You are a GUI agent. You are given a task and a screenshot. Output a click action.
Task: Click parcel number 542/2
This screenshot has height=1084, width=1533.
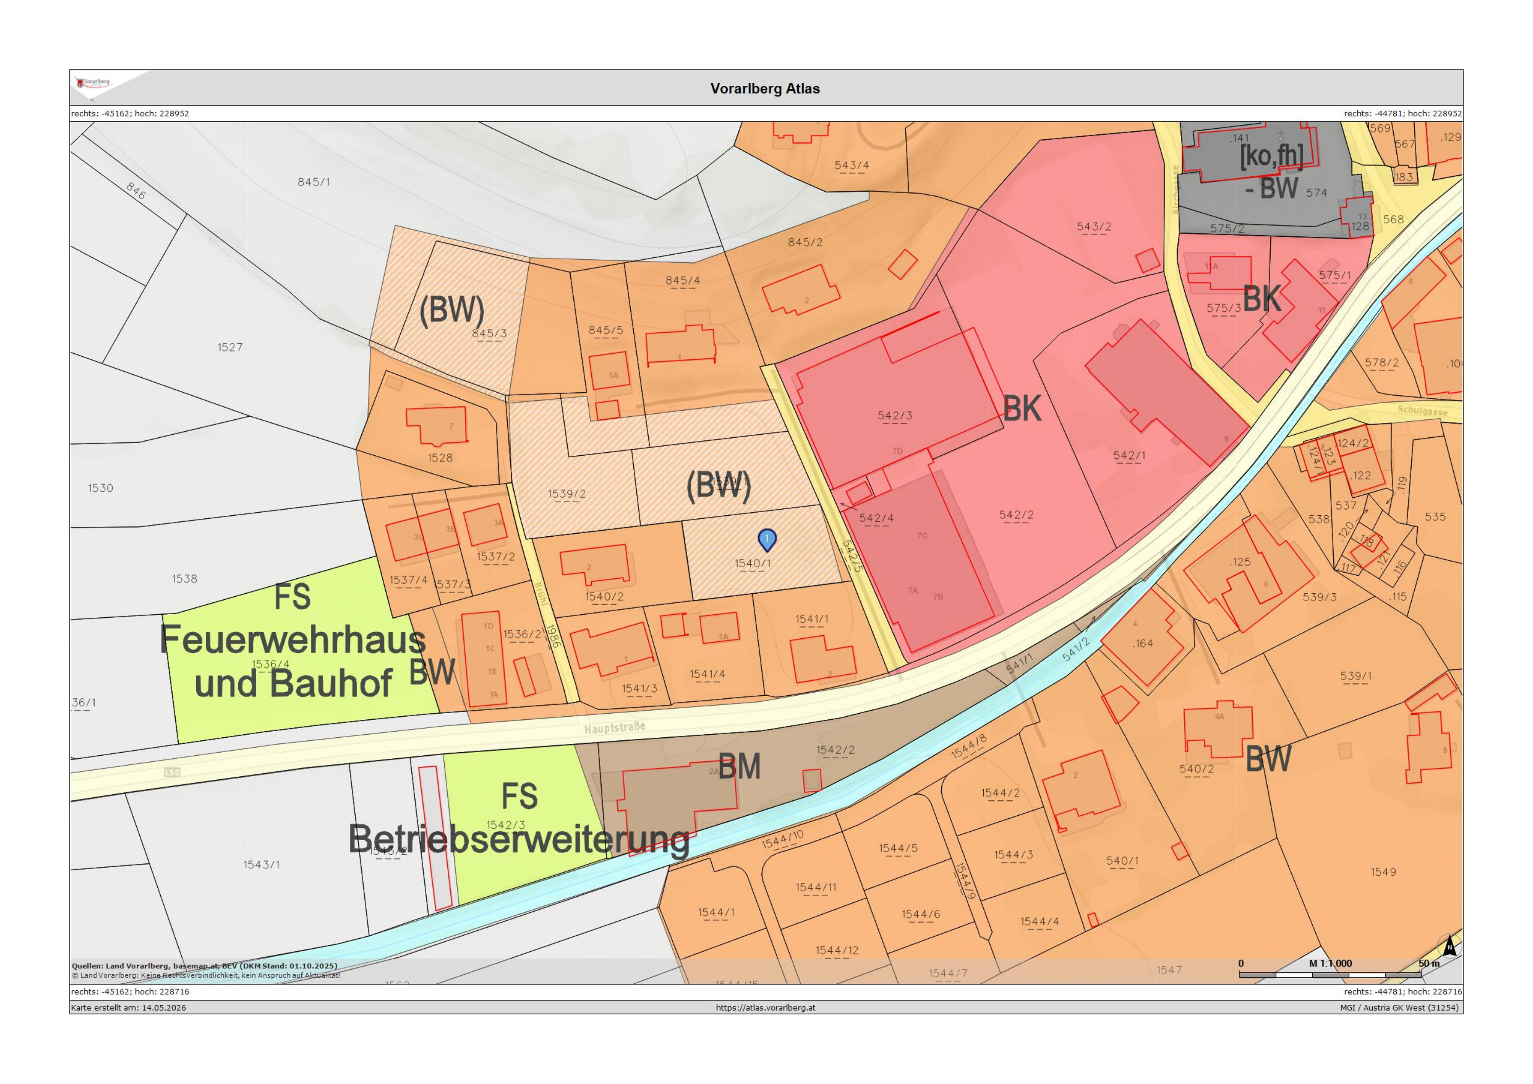click(1016, 514)
